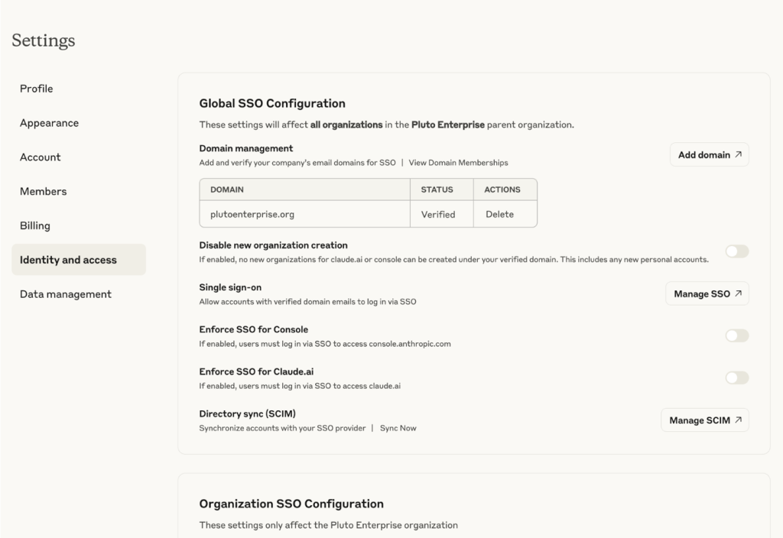Enable Disable new organization creation
This screenshot has width=783, height=538.
(736, 251)
